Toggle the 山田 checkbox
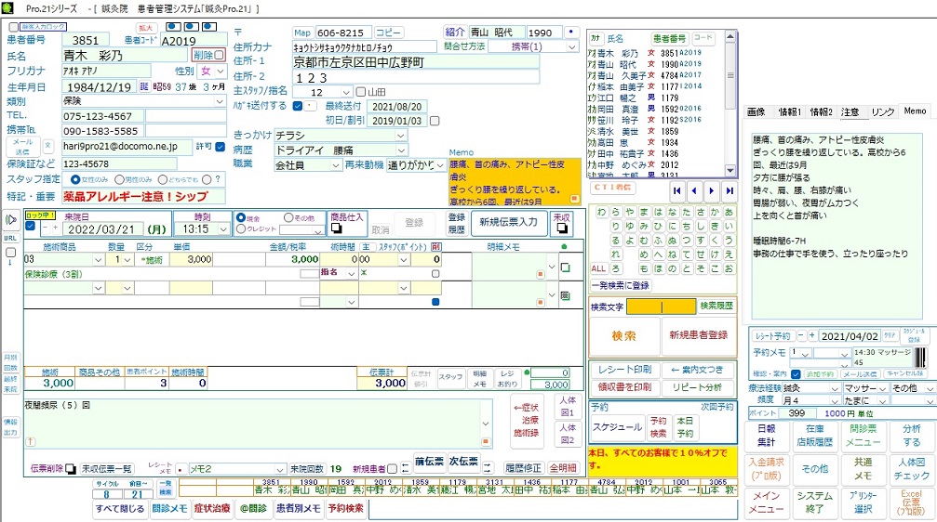Viewport: 937px width, 522px height. [361, 92]
